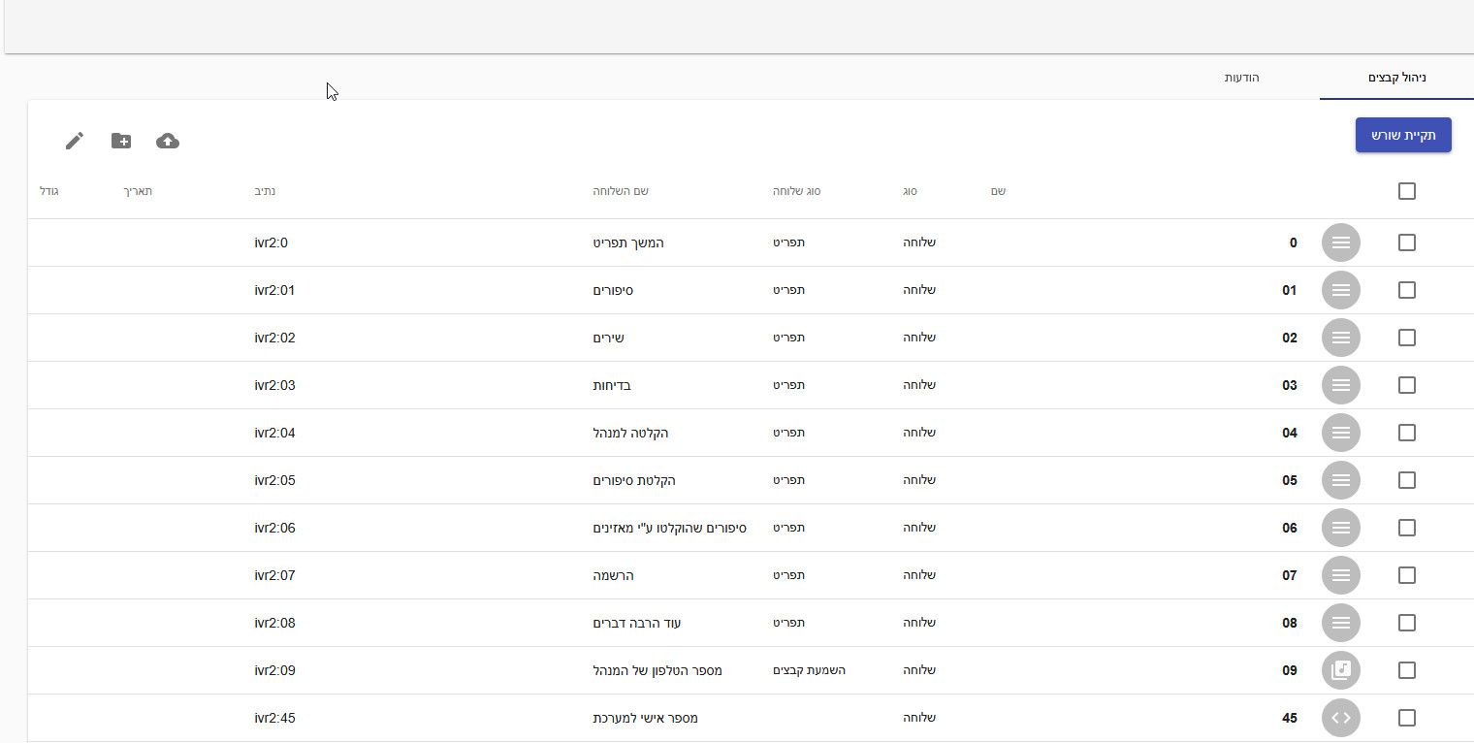1474x743 pixels.
Task: Click the extension name מספר אישי למערכת
Action: tap(646, 718)
